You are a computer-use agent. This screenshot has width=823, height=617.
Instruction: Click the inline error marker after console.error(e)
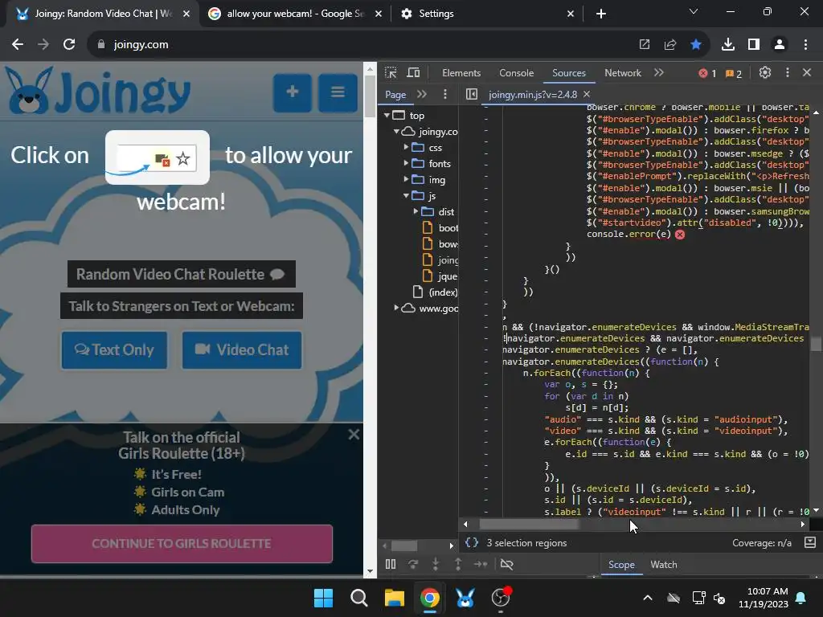point(680,235)
